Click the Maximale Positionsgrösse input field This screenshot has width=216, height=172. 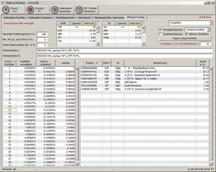[41, 34]
